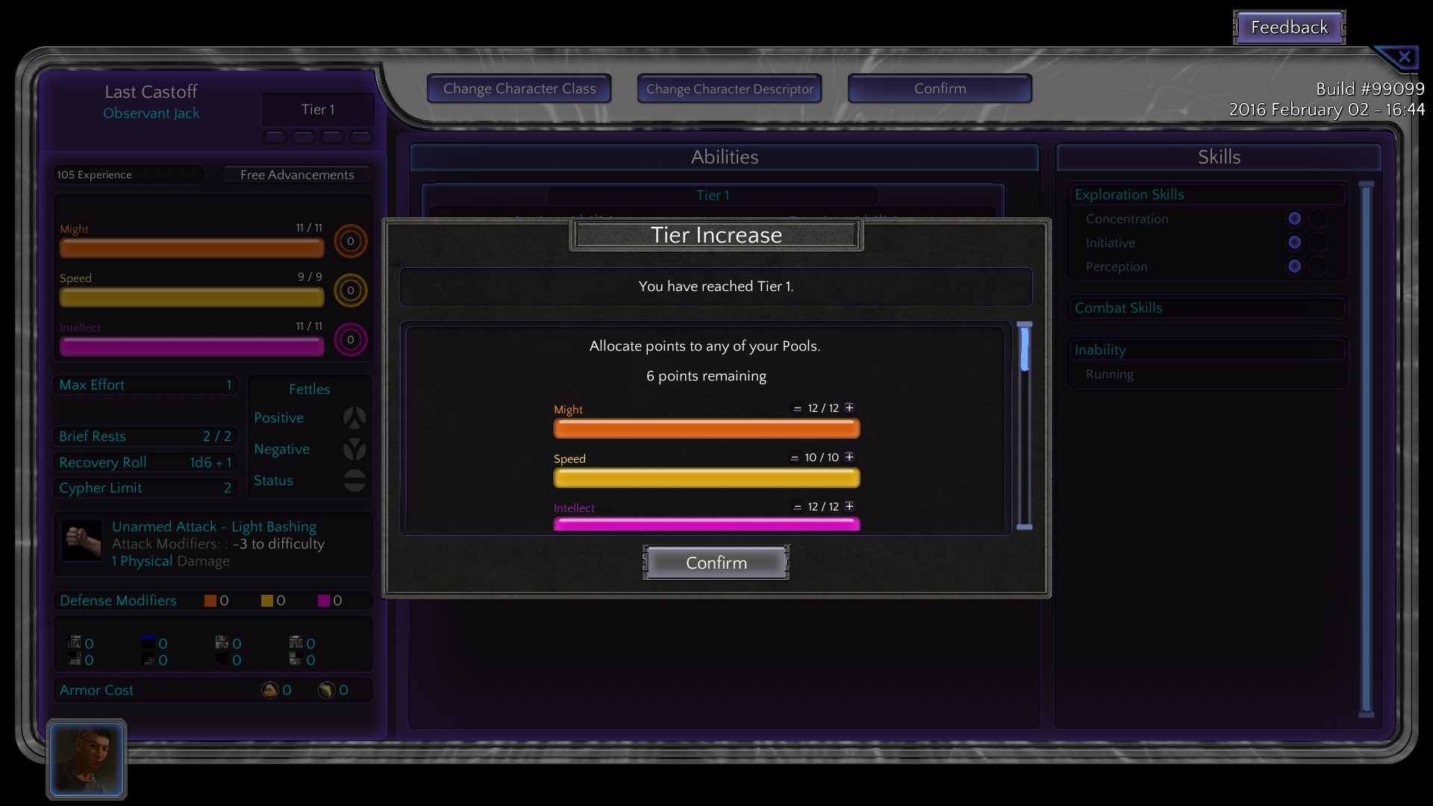1433x806 pixels.
Task: Toggle Initiative skill first radio dot
Action: pyautogui.click(x=1295, y=243)
